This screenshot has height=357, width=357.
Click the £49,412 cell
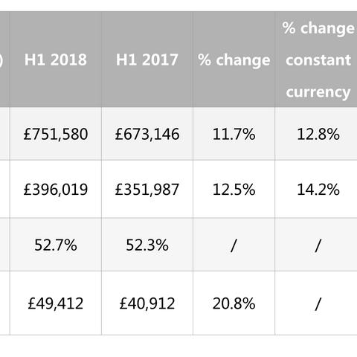tap(56, 303)
